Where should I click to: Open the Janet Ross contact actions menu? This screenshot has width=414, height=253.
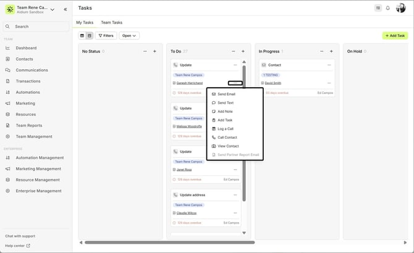tap(235, 170)
